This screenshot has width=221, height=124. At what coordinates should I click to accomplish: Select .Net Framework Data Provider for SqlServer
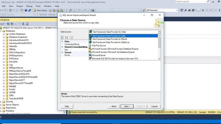coord(123,42)
